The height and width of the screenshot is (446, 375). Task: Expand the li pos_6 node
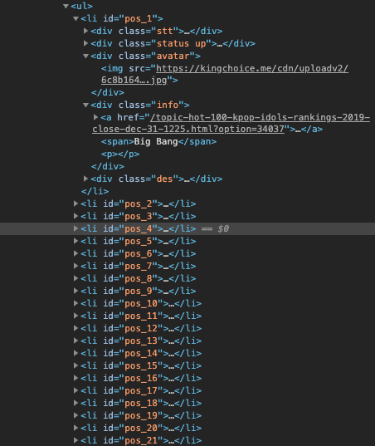click(x=75, y=253)
